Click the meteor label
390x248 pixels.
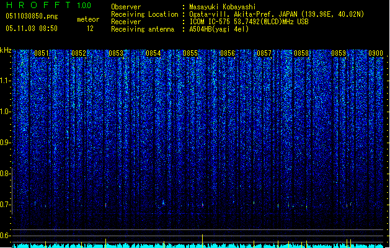[88, 19]
